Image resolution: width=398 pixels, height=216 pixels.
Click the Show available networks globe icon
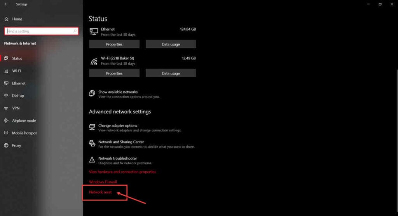tap(92, 93)
